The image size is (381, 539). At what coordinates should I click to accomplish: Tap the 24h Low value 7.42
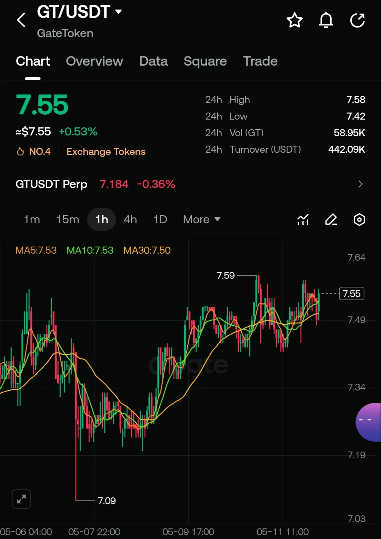pos(356,116)
